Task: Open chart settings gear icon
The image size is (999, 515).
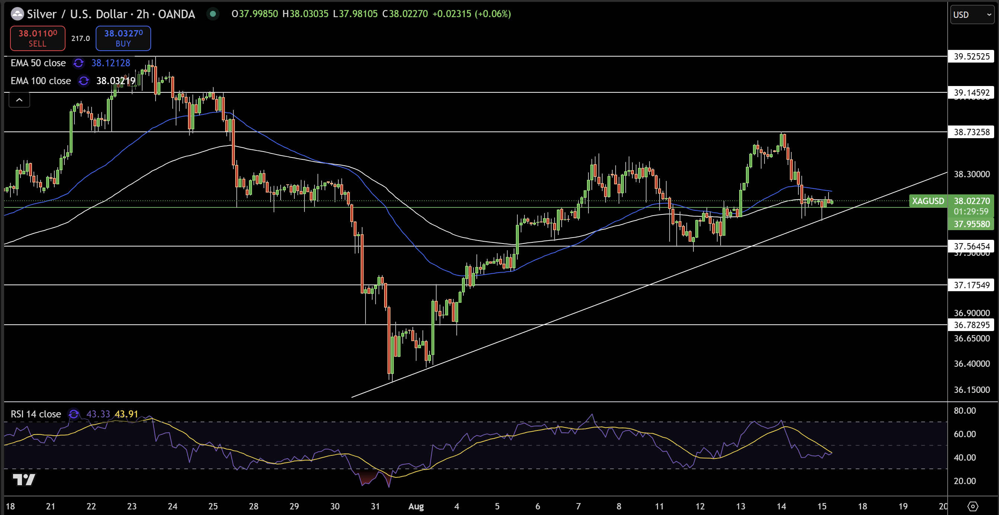Action: (x=973, y=506)
